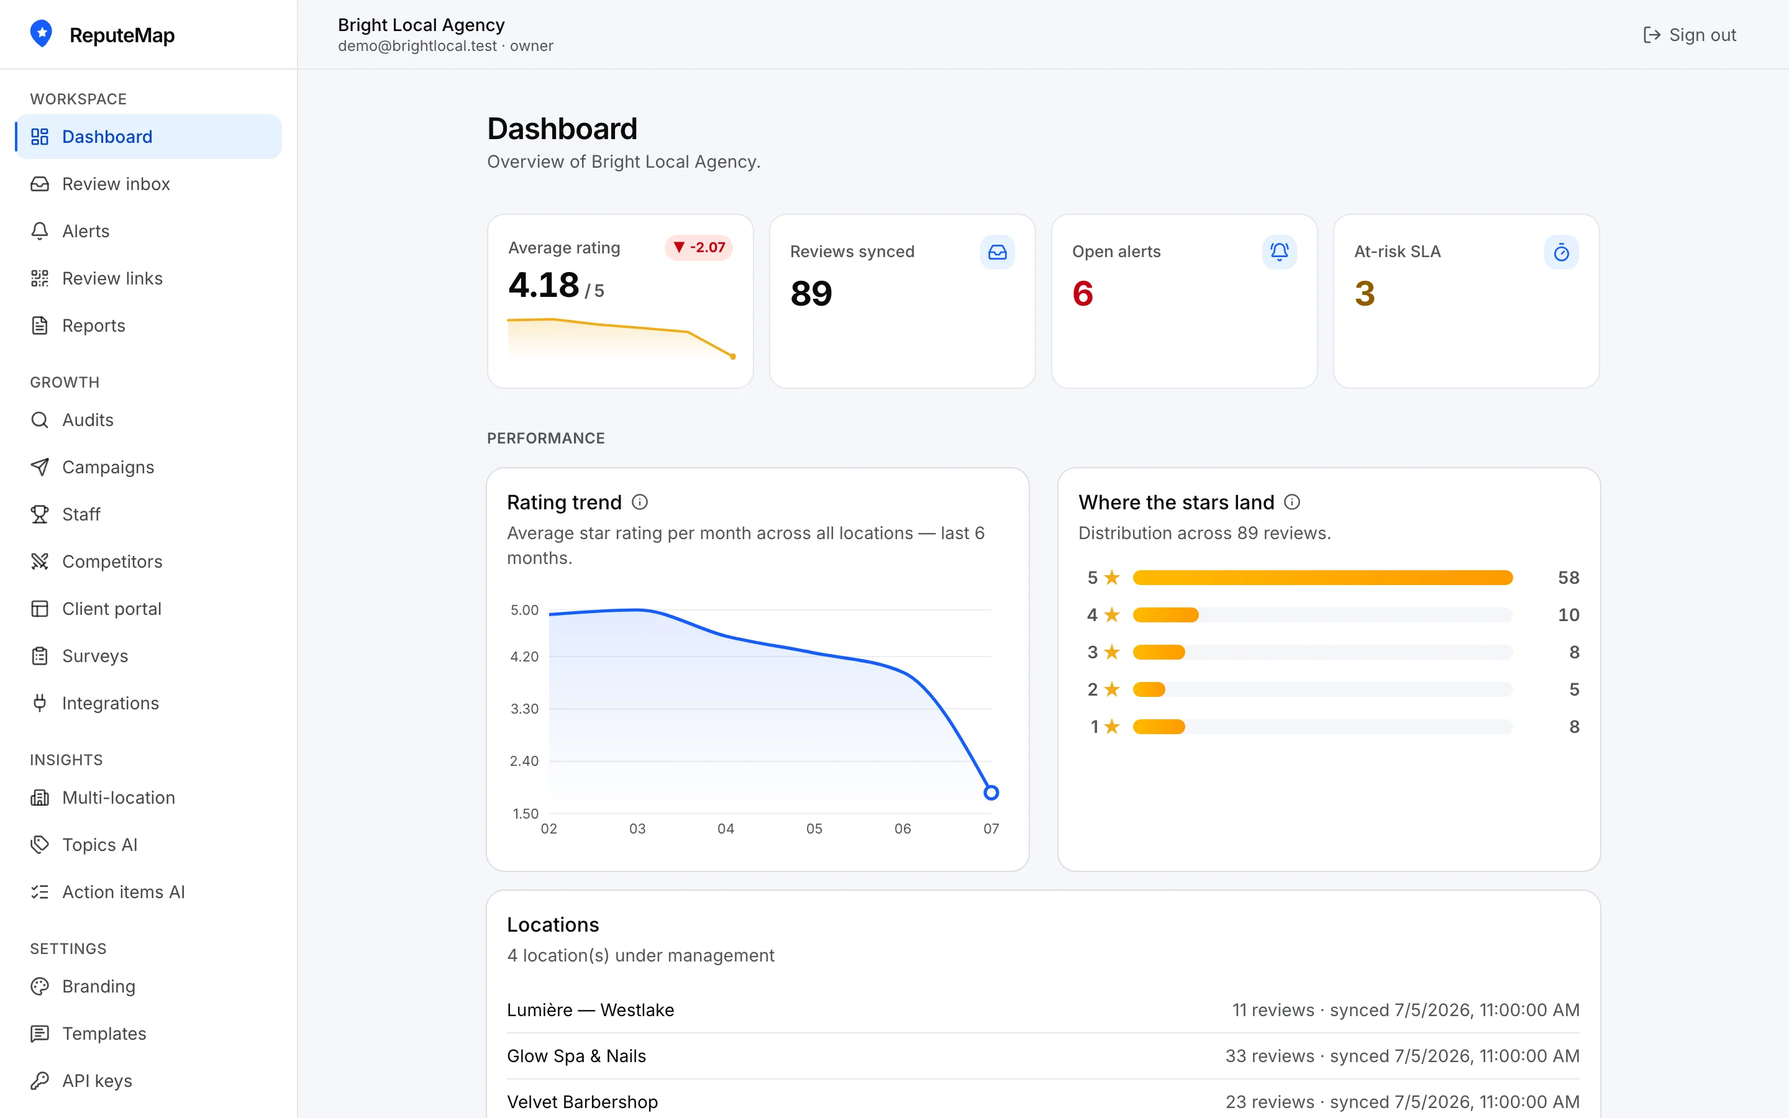Click the Action items AI checklist icon
Viewport: 1789px width, 1118px height.
pyautogui.click(x=40, y=893)
